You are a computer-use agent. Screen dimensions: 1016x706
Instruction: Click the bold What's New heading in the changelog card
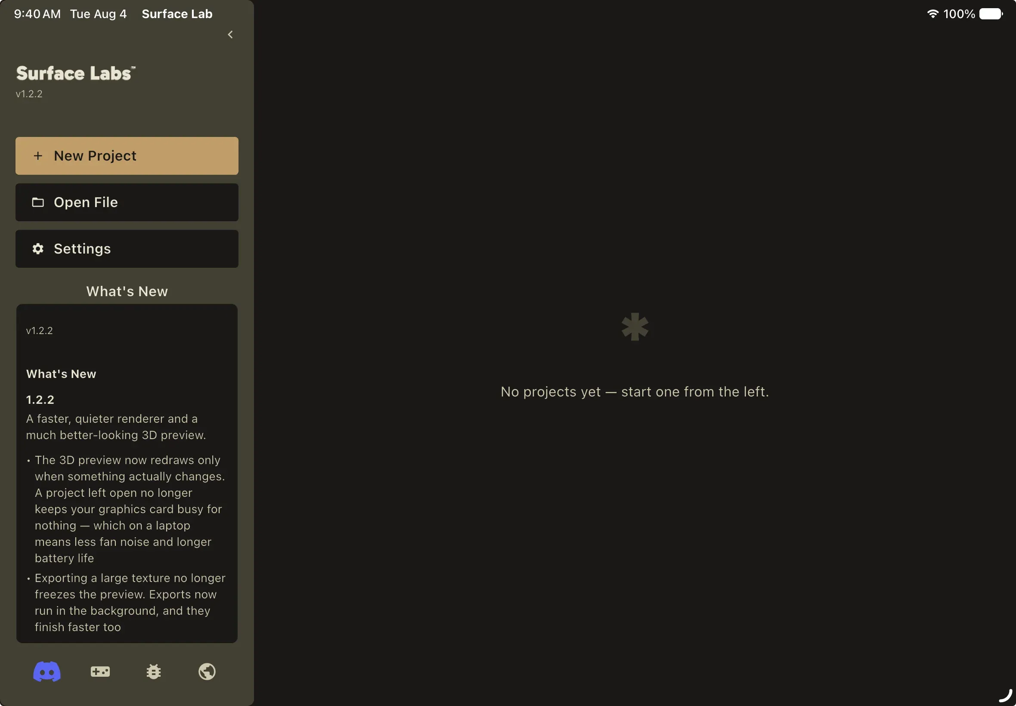(x=61, y=374)
